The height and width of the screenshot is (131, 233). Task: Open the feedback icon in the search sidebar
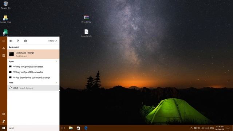4,121
